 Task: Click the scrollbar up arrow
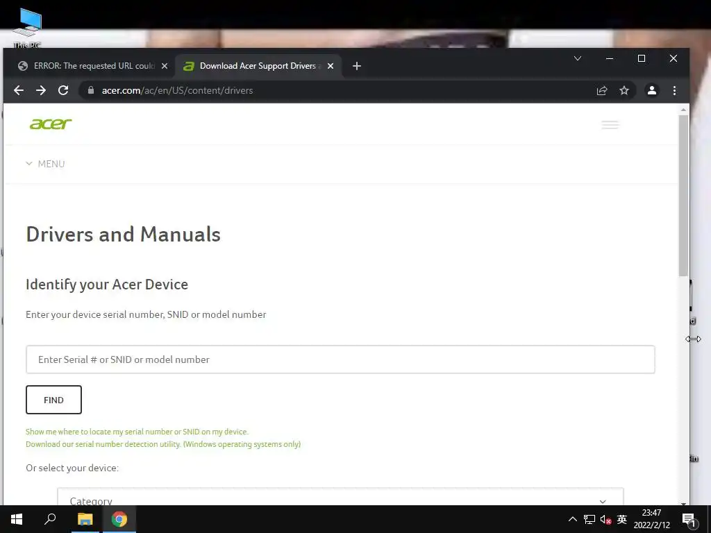683,110
